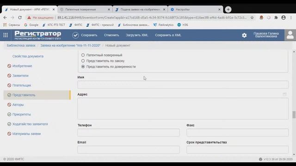This screenshot has height=166, width=296.
Task: Click Загрузить XML
Action: (137, 35)
